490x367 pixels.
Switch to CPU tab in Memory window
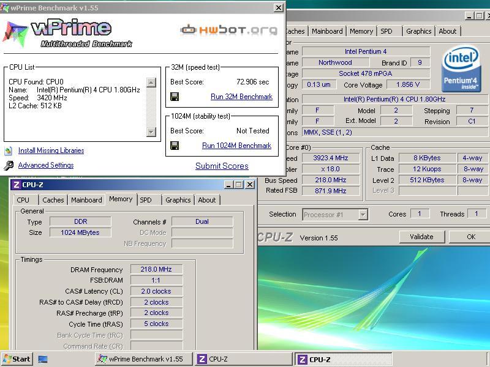click(26, 200)
